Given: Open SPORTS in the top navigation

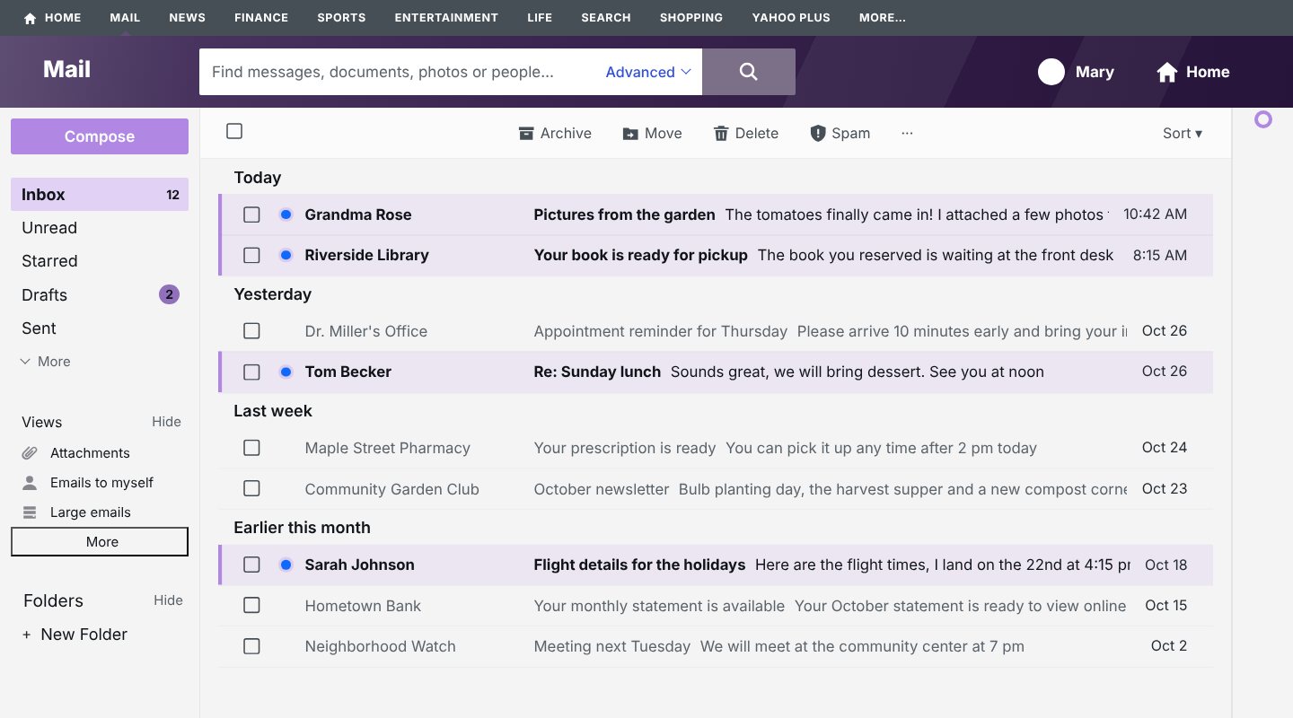Looking at the screenshot, I should coord(341,18).
